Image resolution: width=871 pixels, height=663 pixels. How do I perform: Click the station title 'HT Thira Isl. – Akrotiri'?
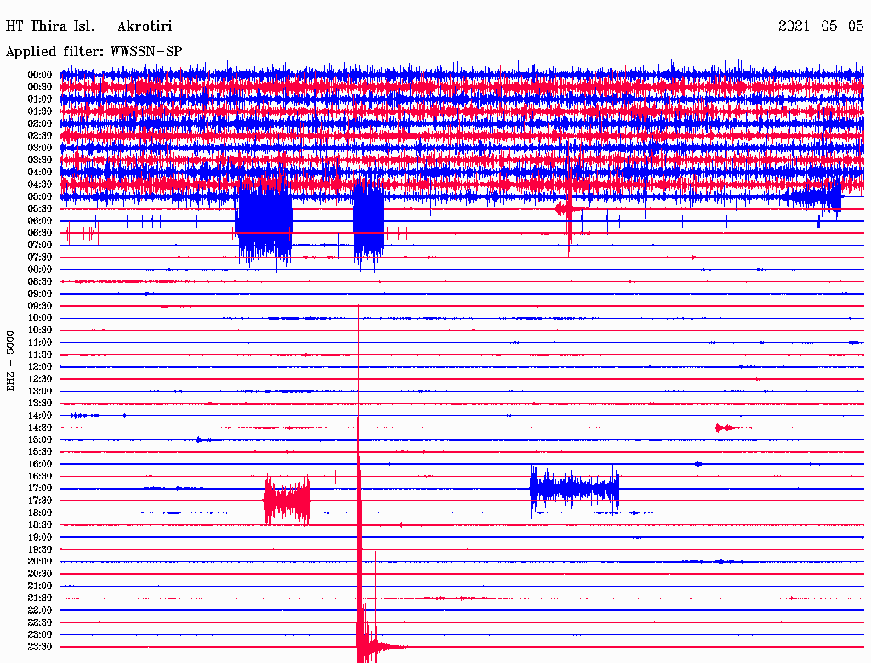pyautogui.click(x=88, y=26)
